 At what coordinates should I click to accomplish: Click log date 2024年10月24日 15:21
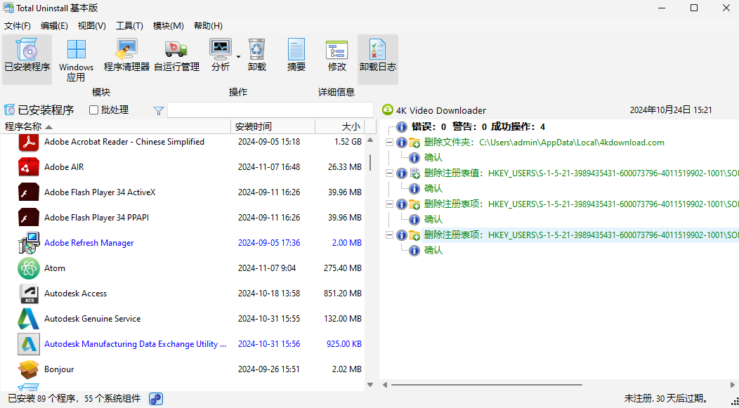click(x=671, y=110)
